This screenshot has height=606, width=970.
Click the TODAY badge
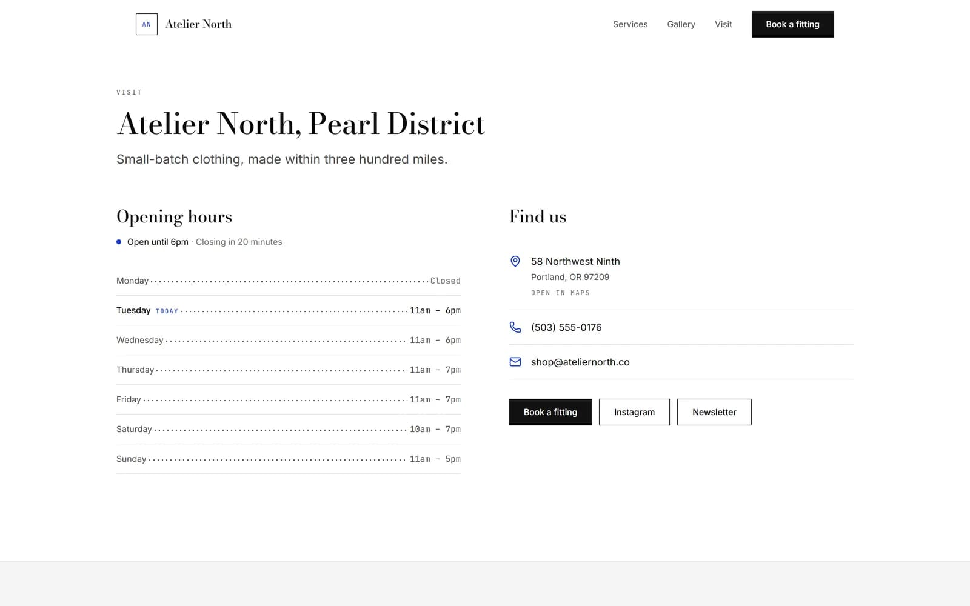tap(167, 311)
